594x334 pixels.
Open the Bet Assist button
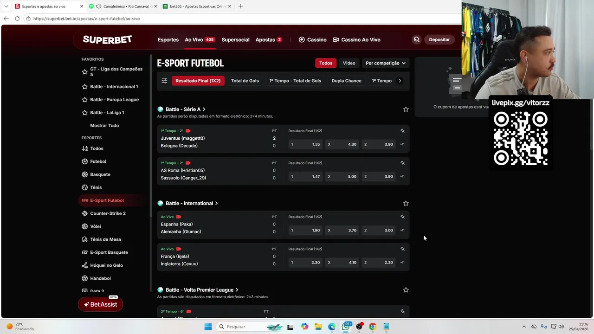pyautogui.click(x=101, y=304)
